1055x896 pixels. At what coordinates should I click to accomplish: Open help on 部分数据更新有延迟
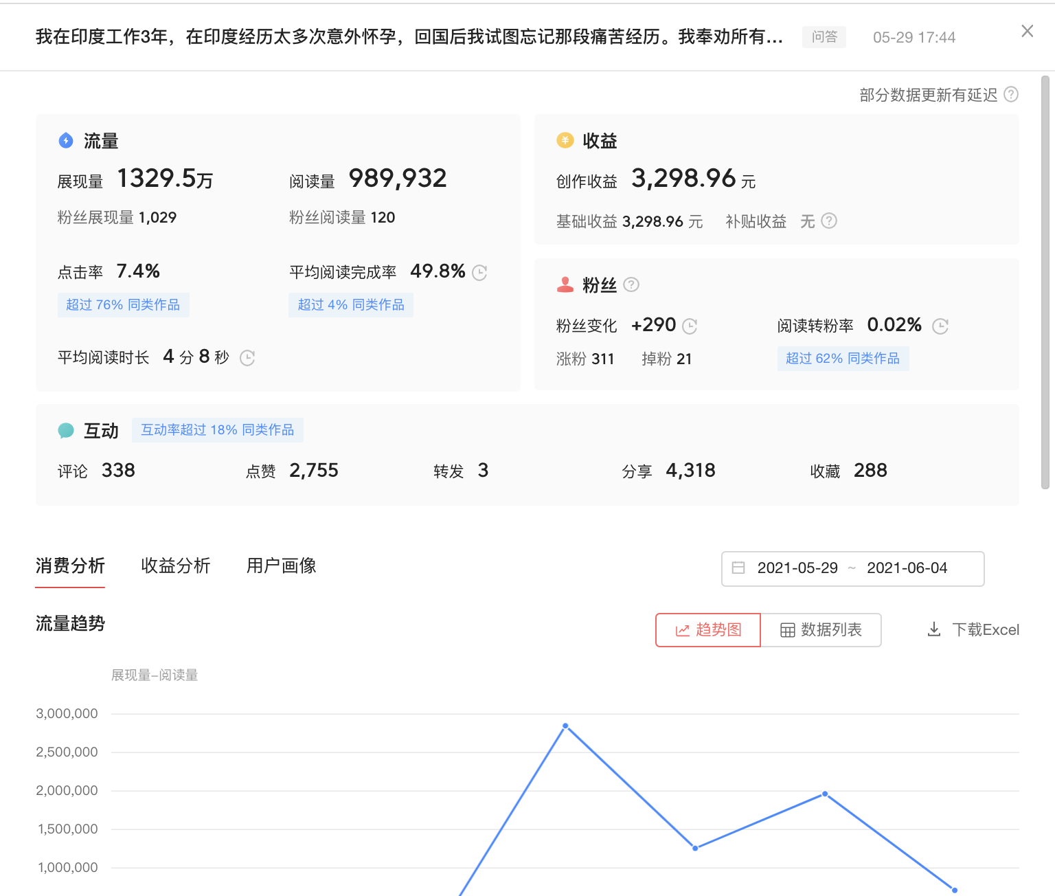(x=1011, y=95)
